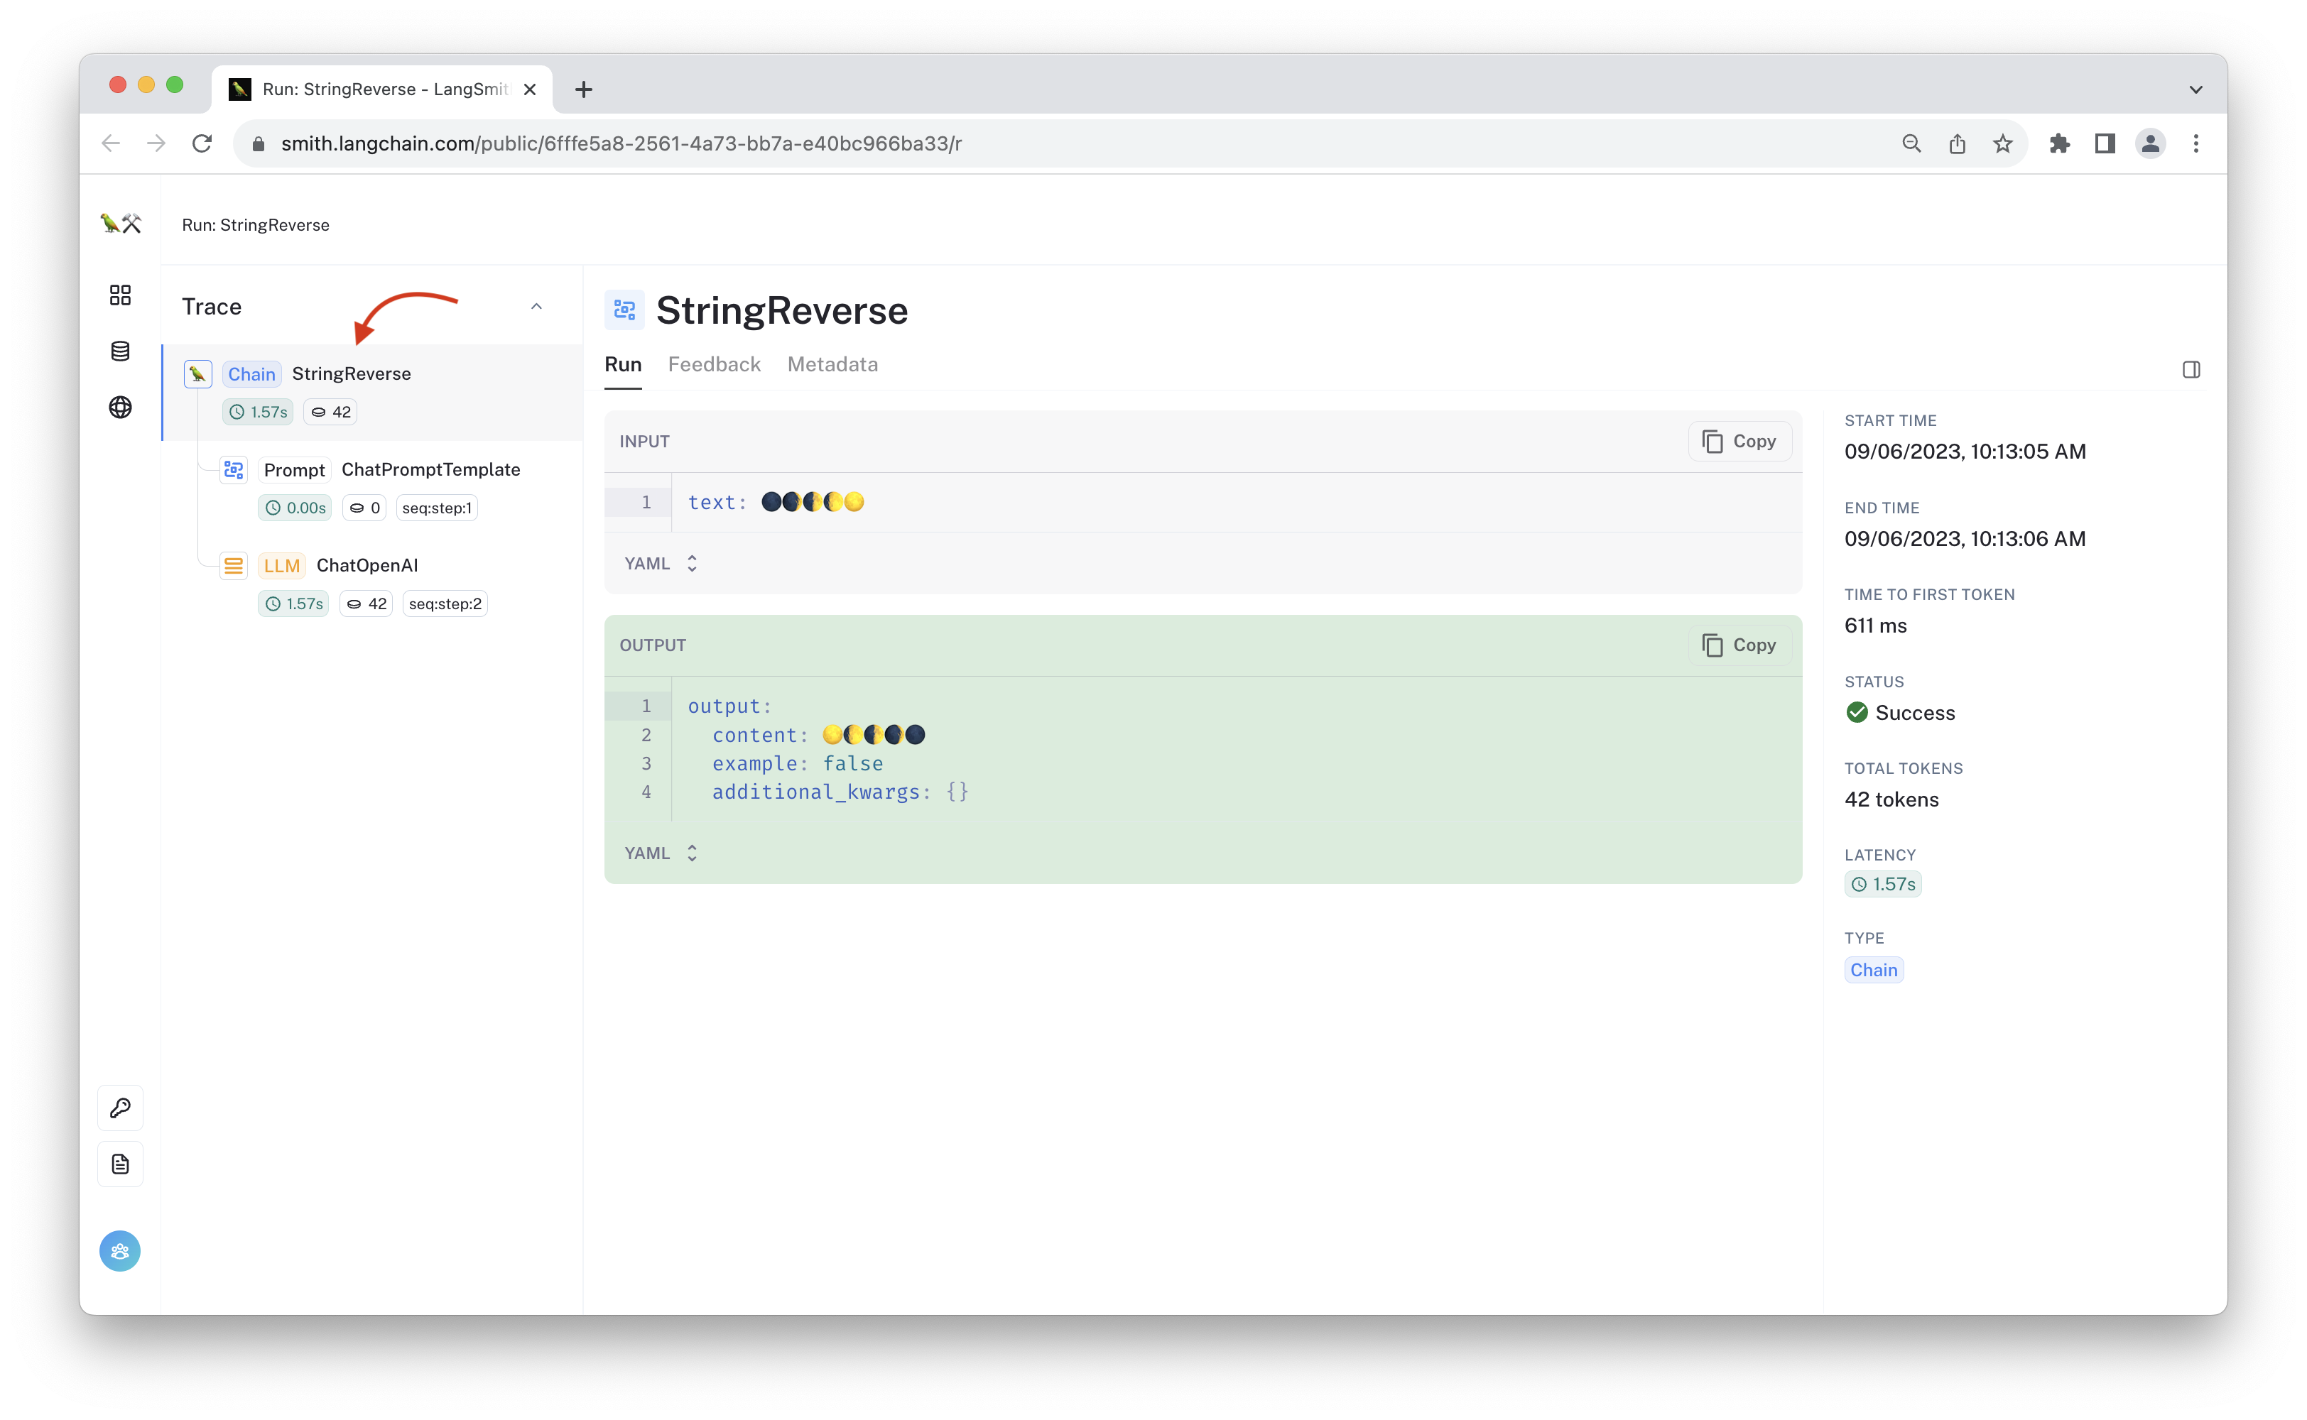Click the StringReverse page title
The width and height of the screenshot is (2307, 1420).
(781, 311)
